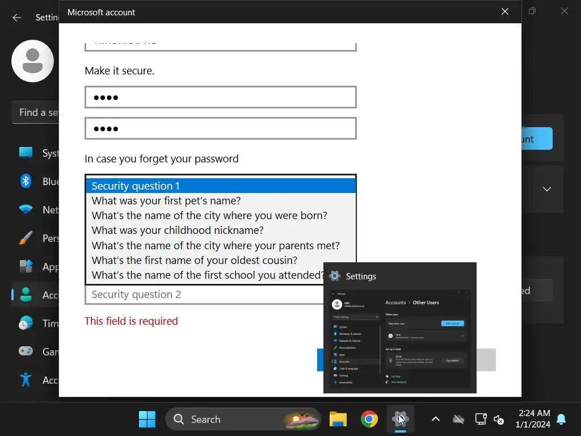Click the Settings gear icon in taskbar
This screenshot has height=436, width=581.
(400, 420)
